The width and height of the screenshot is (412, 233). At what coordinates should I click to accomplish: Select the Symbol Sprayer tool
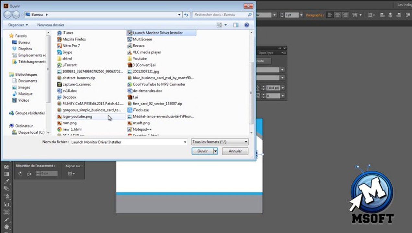coord(6,197)
